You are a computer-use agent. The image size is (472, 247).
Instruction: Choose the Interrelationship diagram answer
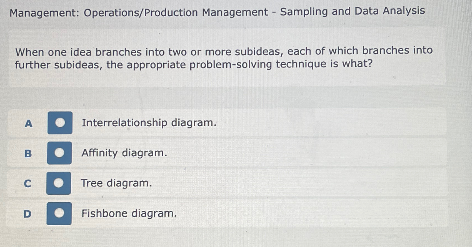click(149, 122)
